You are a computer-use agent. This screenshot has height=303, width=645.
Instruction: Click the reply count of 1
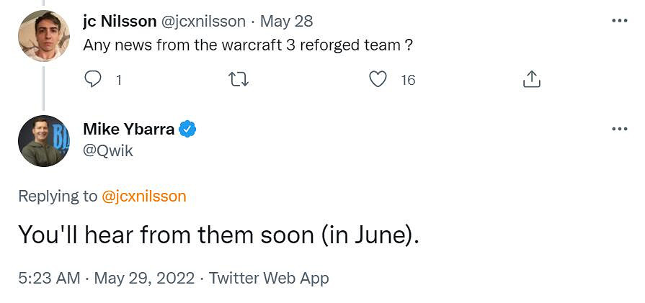click(x=119, y=80)
